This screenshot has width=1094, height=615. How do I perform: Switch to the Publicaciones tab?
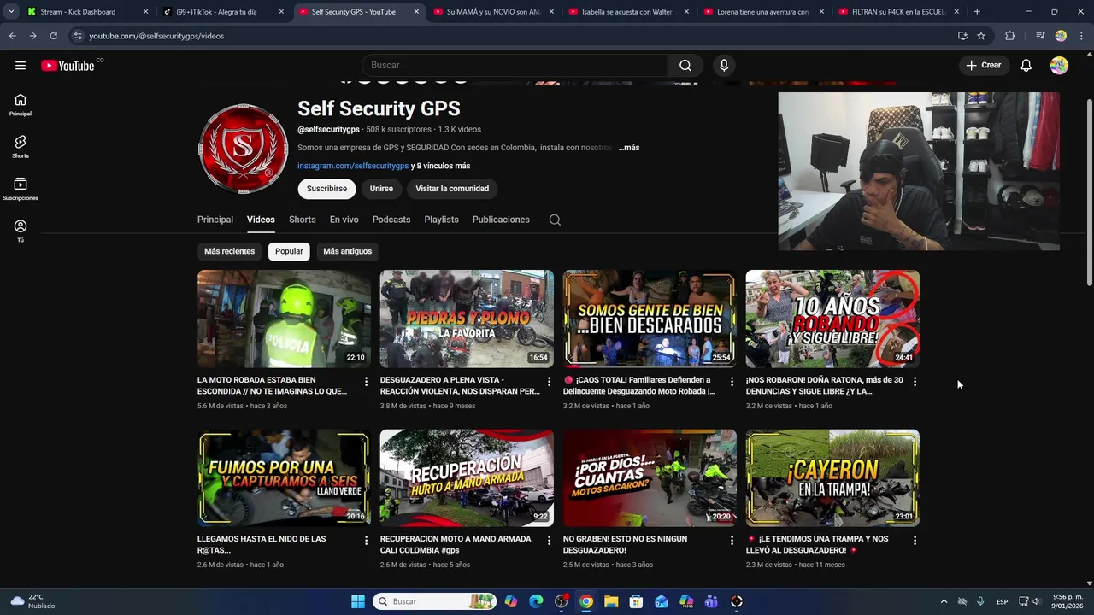click(x=501, y=220)
